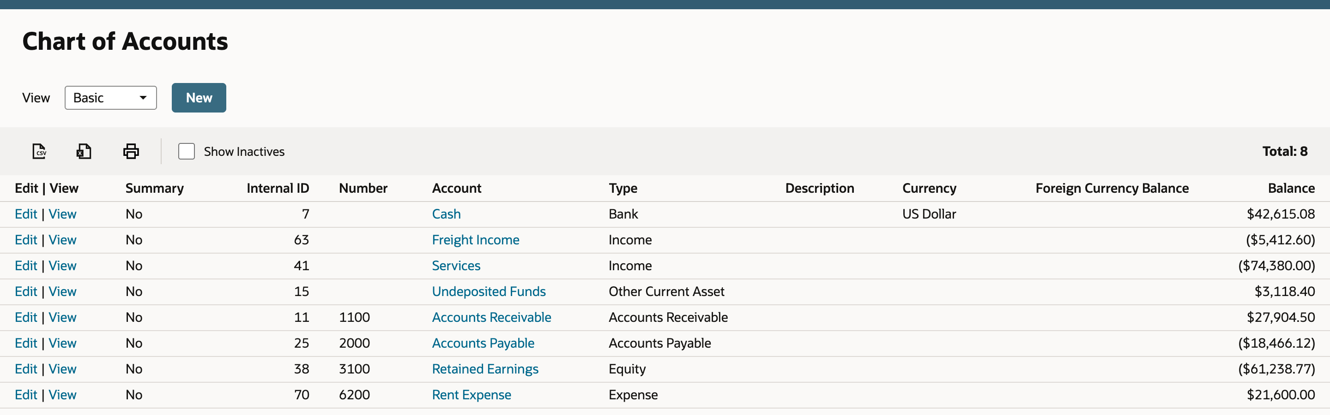Select the US Dollar currency cell

[929, 214]
